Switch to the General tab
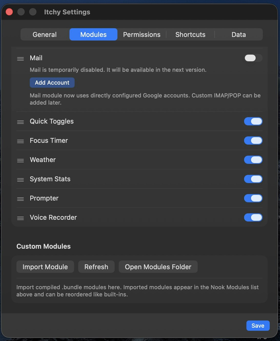Viewport: 280px width, 341px height. [x=44, y=34]
